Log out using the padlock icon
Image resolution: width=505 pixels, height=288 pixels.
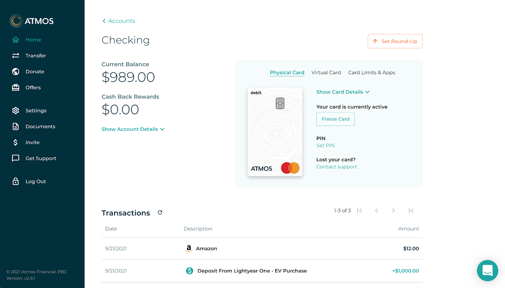[x=15, y=181]
